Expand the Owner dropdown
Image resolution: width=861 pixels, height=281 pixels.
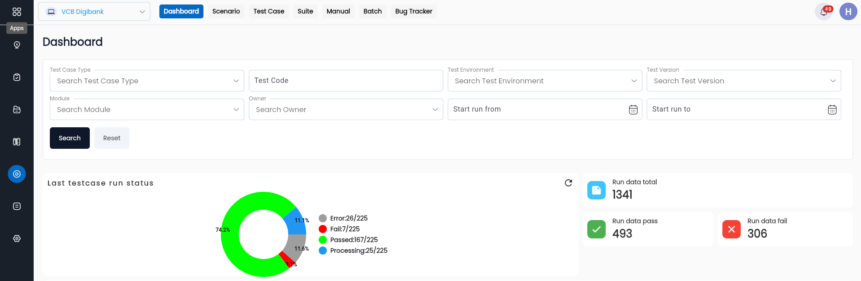346,109
